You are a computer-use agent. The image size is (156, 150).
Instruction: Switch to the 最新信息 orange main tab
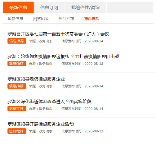coord(18,8)
